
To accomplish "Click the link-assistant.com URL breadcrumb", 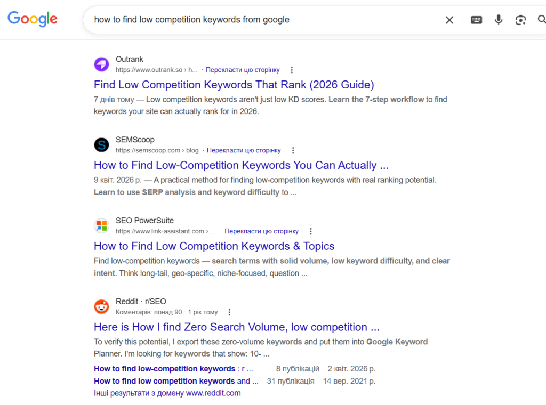I will coord(165,231).
